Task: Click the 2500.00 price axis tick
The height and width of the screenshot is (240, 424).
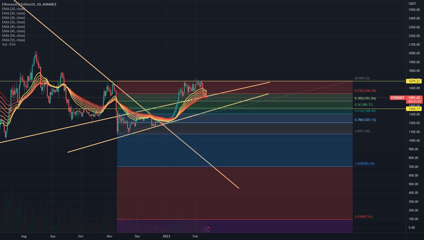Action: [x=414, y=10]
